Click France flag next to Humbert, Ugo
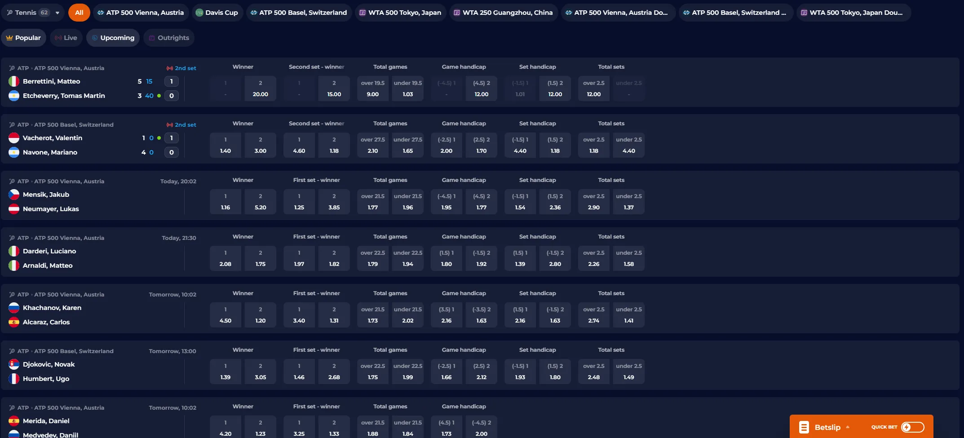 (x=14, y=379)
